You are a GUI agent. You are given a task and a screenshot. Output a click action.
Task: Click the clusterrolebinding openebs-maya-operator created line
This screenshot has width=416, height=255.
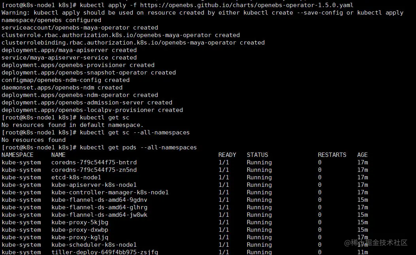point(133,43)
